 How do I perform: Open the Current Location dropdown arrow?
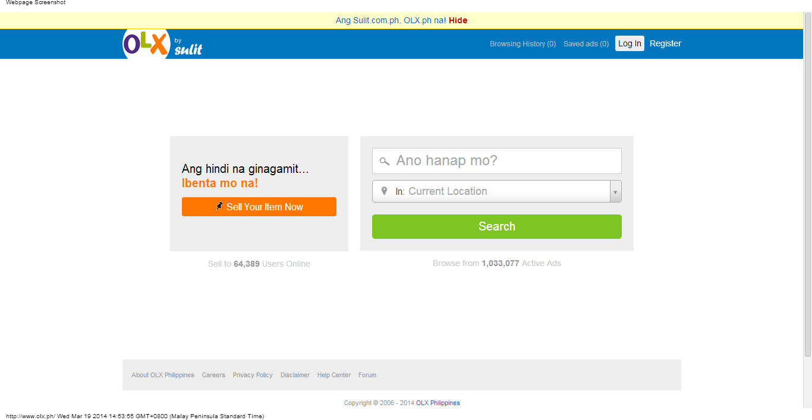pos(615,191)
